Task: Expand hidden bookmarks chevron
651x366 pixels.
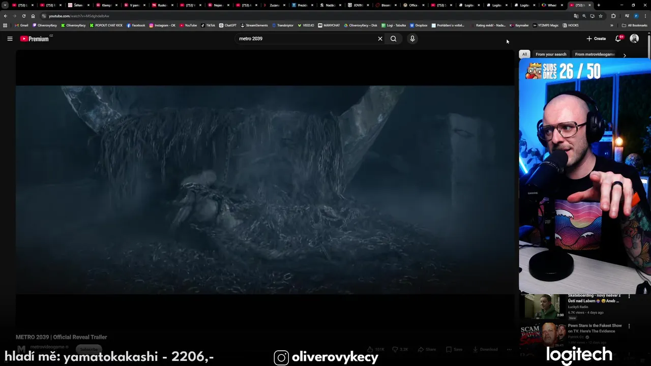Action: coord(612,25)
